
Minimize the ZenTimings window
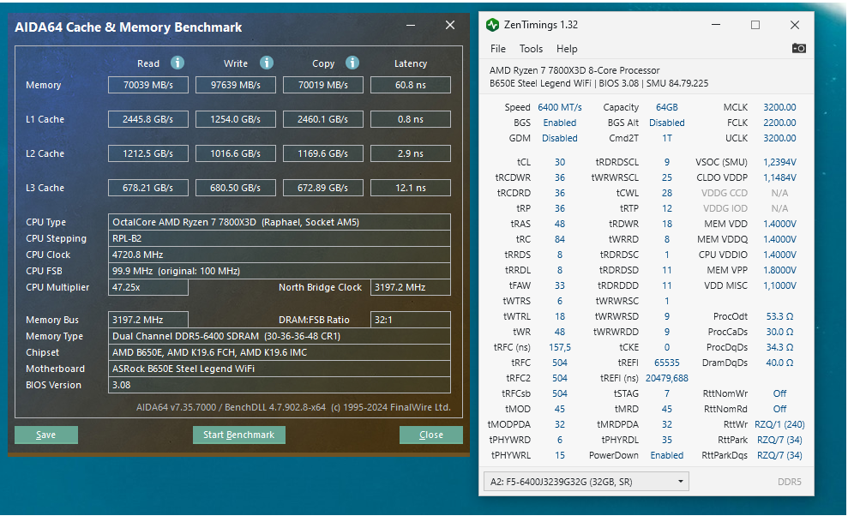[716, 25]
